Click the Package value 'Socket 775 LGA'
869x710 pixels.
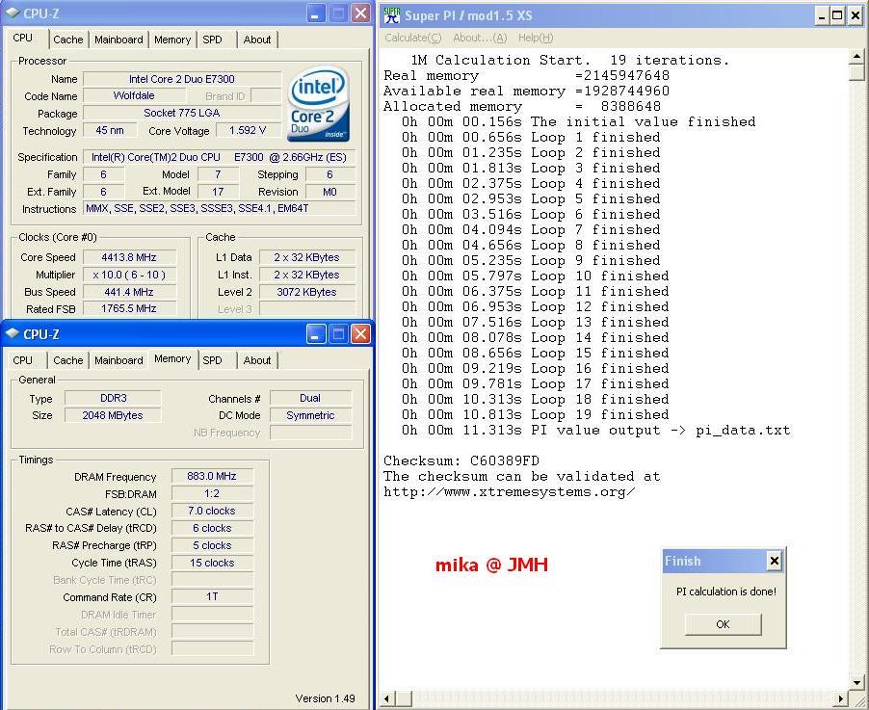(x=182, y=113)
